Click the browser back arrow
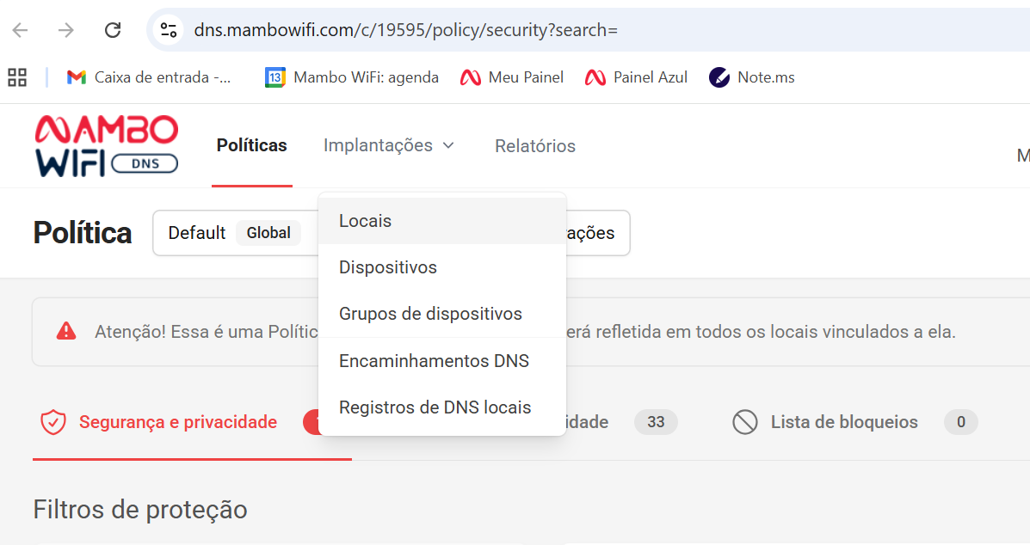The image size is (1030, 545). click(20, 30)
